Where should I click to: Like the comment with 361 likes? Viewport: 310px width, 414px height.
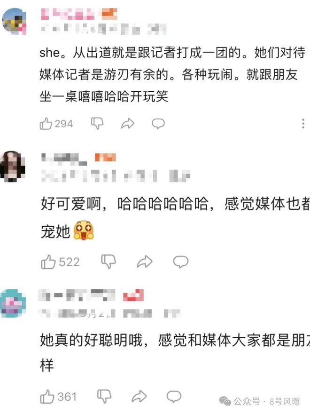[47, 397]
